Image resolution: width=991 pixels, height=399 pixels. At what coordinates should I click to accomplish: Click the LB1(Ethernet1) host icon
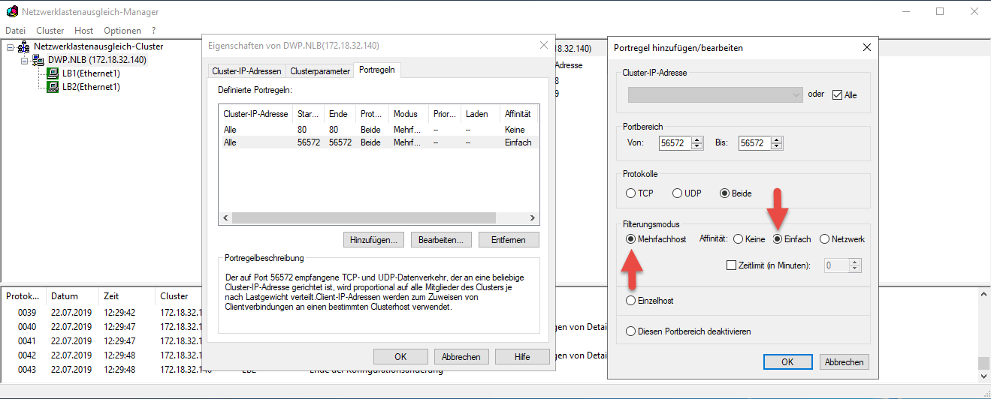[x=53, y=73]
